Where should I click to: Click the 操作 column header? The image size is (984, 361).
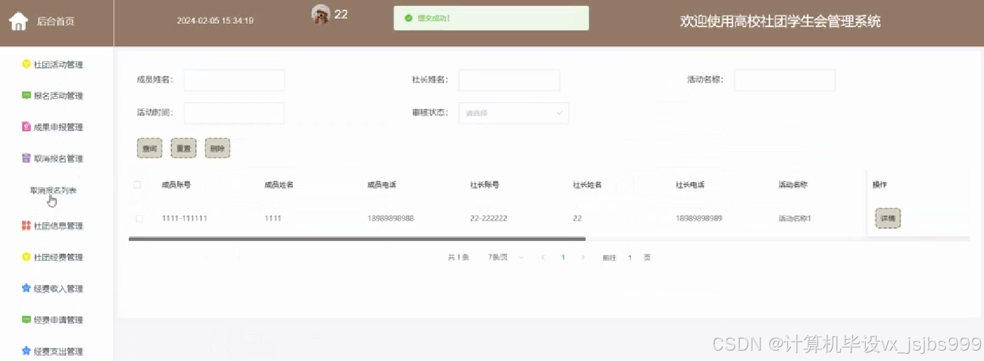[879, 185]
